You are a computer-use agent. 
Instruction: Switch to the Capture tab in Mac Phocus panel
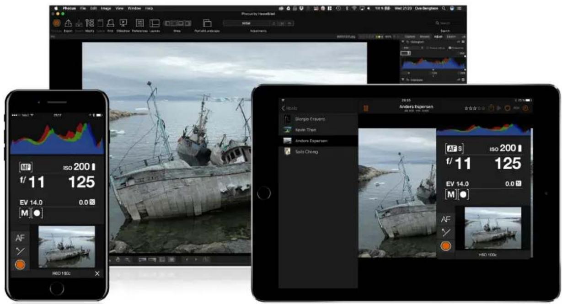(x=410, y=36)
